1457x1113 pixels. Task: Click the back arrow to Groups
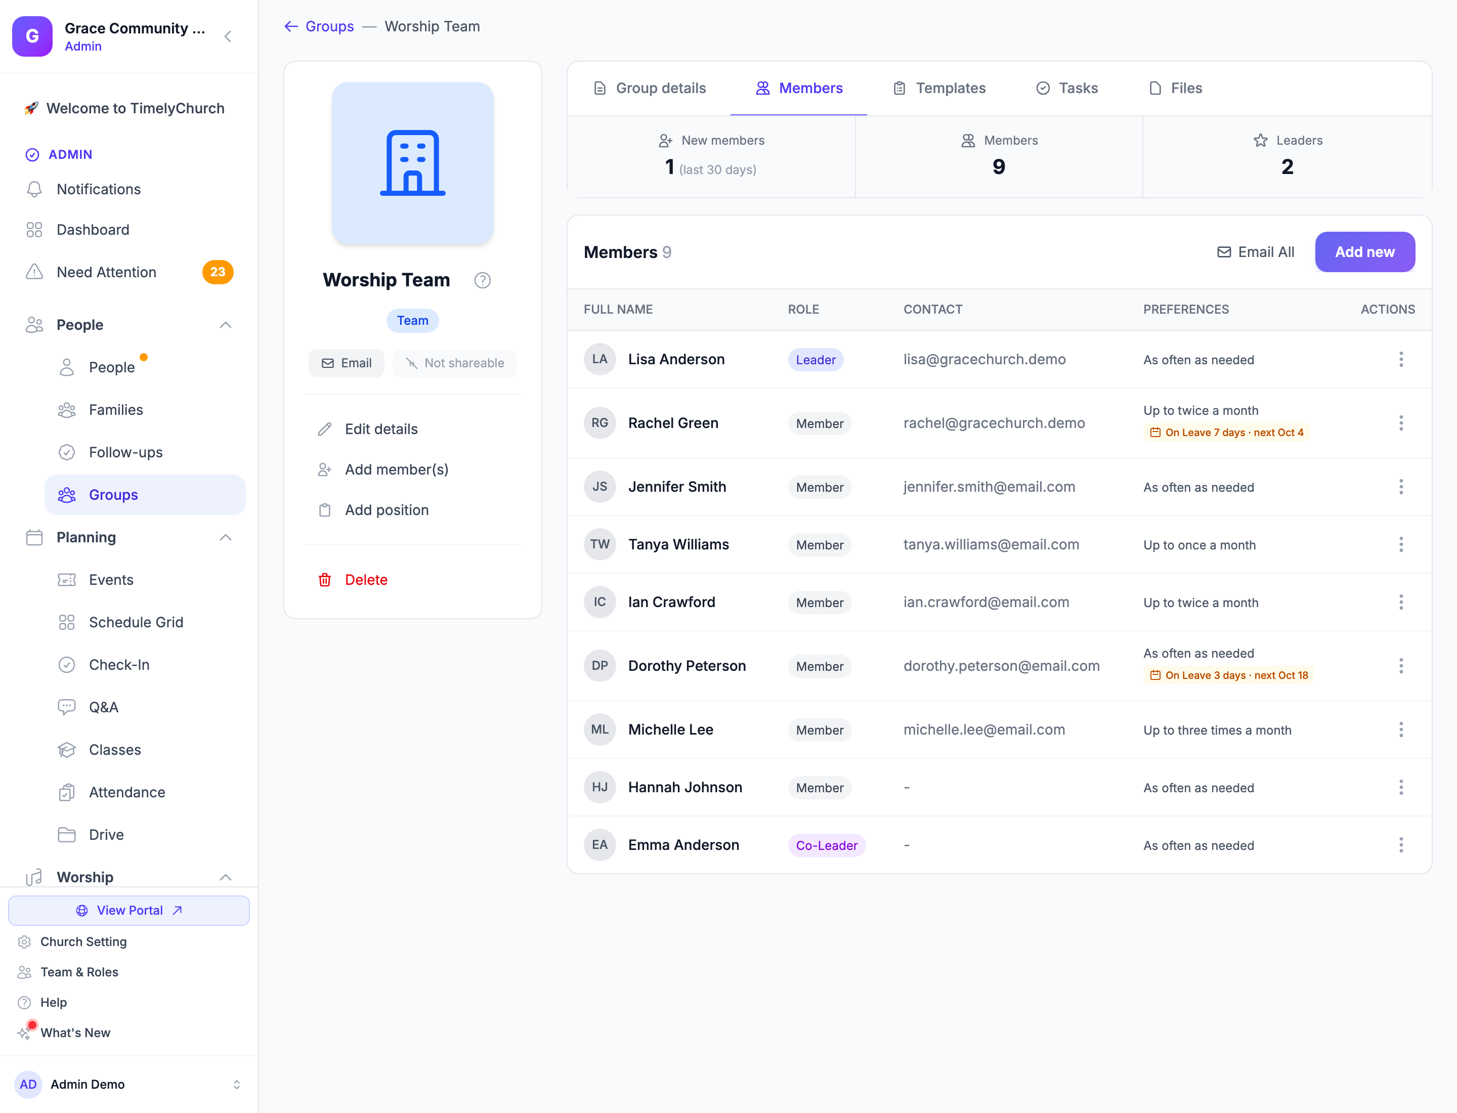coord(291,26)
